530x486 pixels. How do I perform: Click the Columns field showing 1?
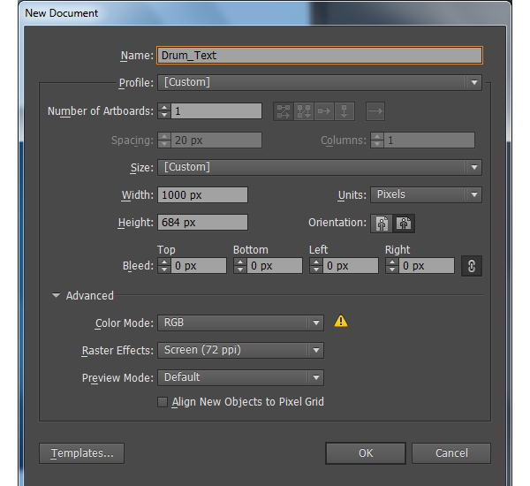point(429,140)
